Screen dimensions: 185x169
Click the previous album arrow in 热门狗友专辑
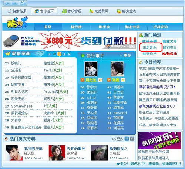coord(127,139)
